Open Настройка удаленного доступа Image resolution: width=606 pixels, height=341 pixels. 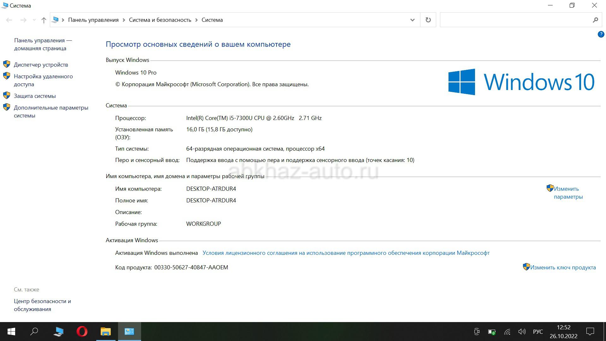(43, 80)
